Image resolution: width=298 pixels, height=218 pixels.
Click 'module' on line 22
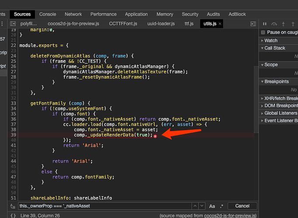tap(28, 45)
